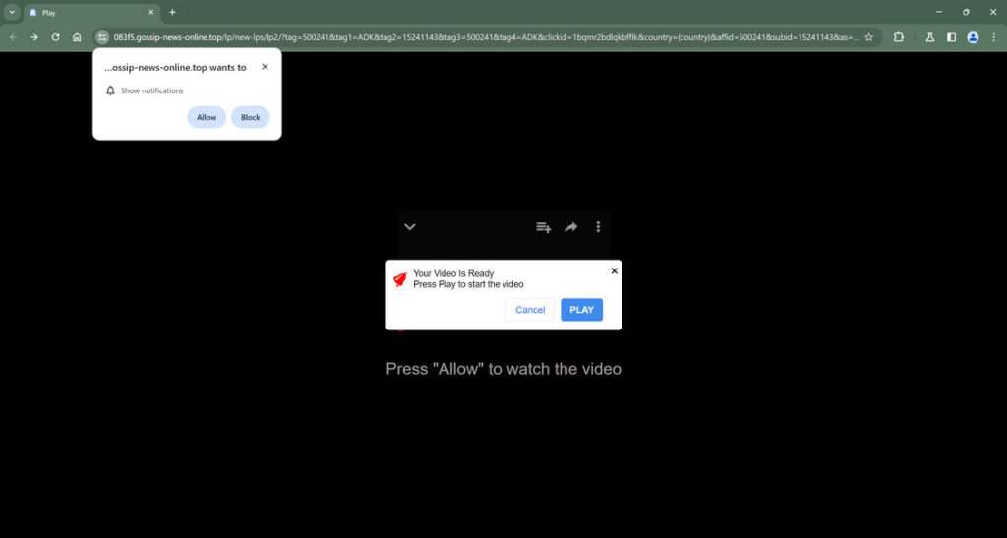Image resolution: width=1007 pixels, height=538 pixels.
Task: Go back with the back arrow
Action: tap(13, 37)
